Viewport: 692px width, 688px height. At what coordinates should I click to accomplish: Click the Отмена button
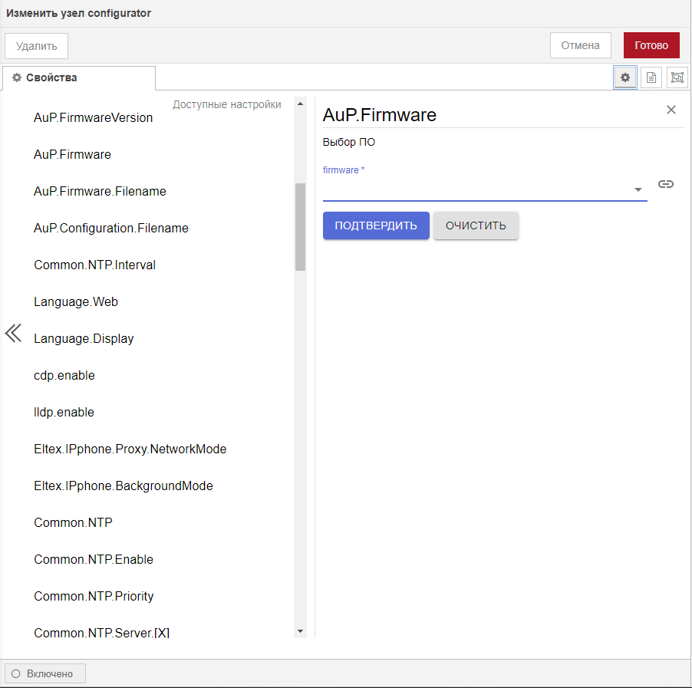pos(580,45)
